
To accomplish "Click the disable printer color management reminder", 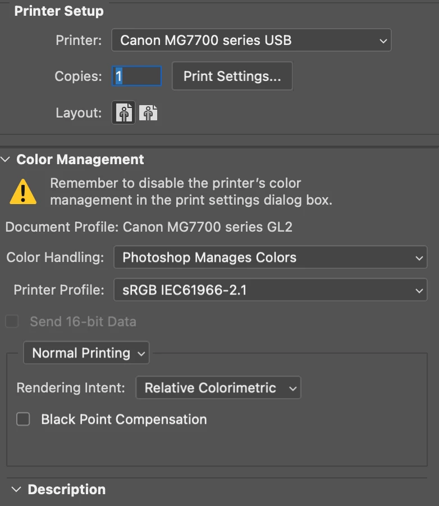I will click(191, 192).
